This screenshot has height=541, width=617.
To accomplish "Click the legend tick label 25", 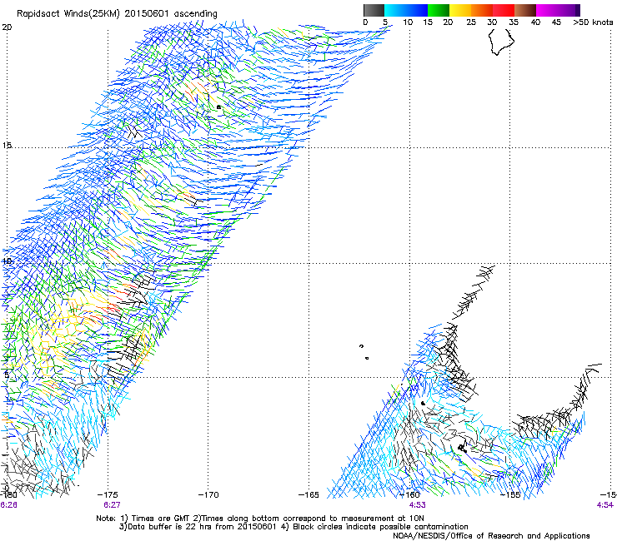I will point(471,22).
